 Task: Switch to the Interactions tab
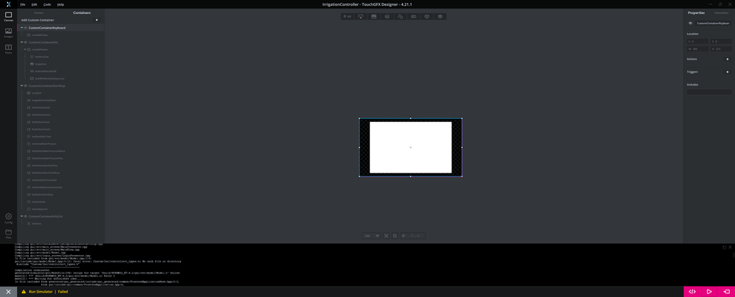722,12
